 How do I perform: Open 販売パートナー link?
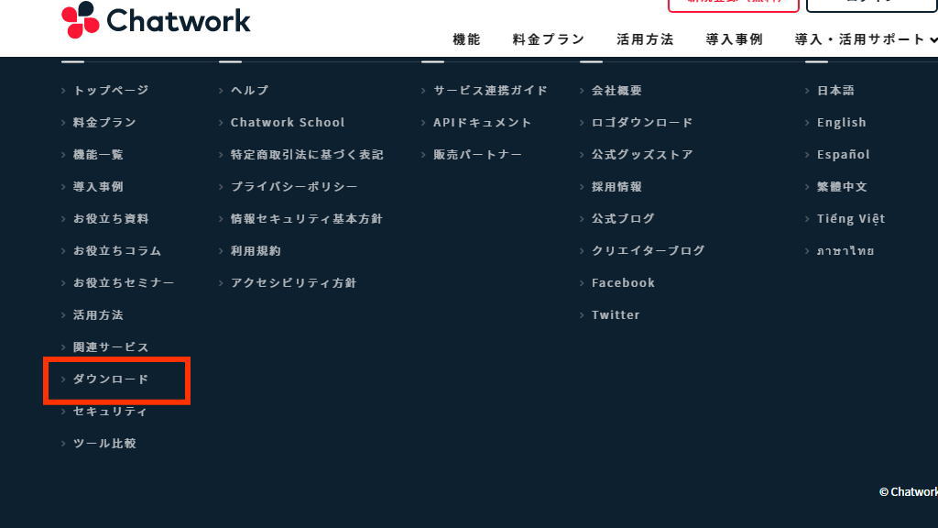478,154
